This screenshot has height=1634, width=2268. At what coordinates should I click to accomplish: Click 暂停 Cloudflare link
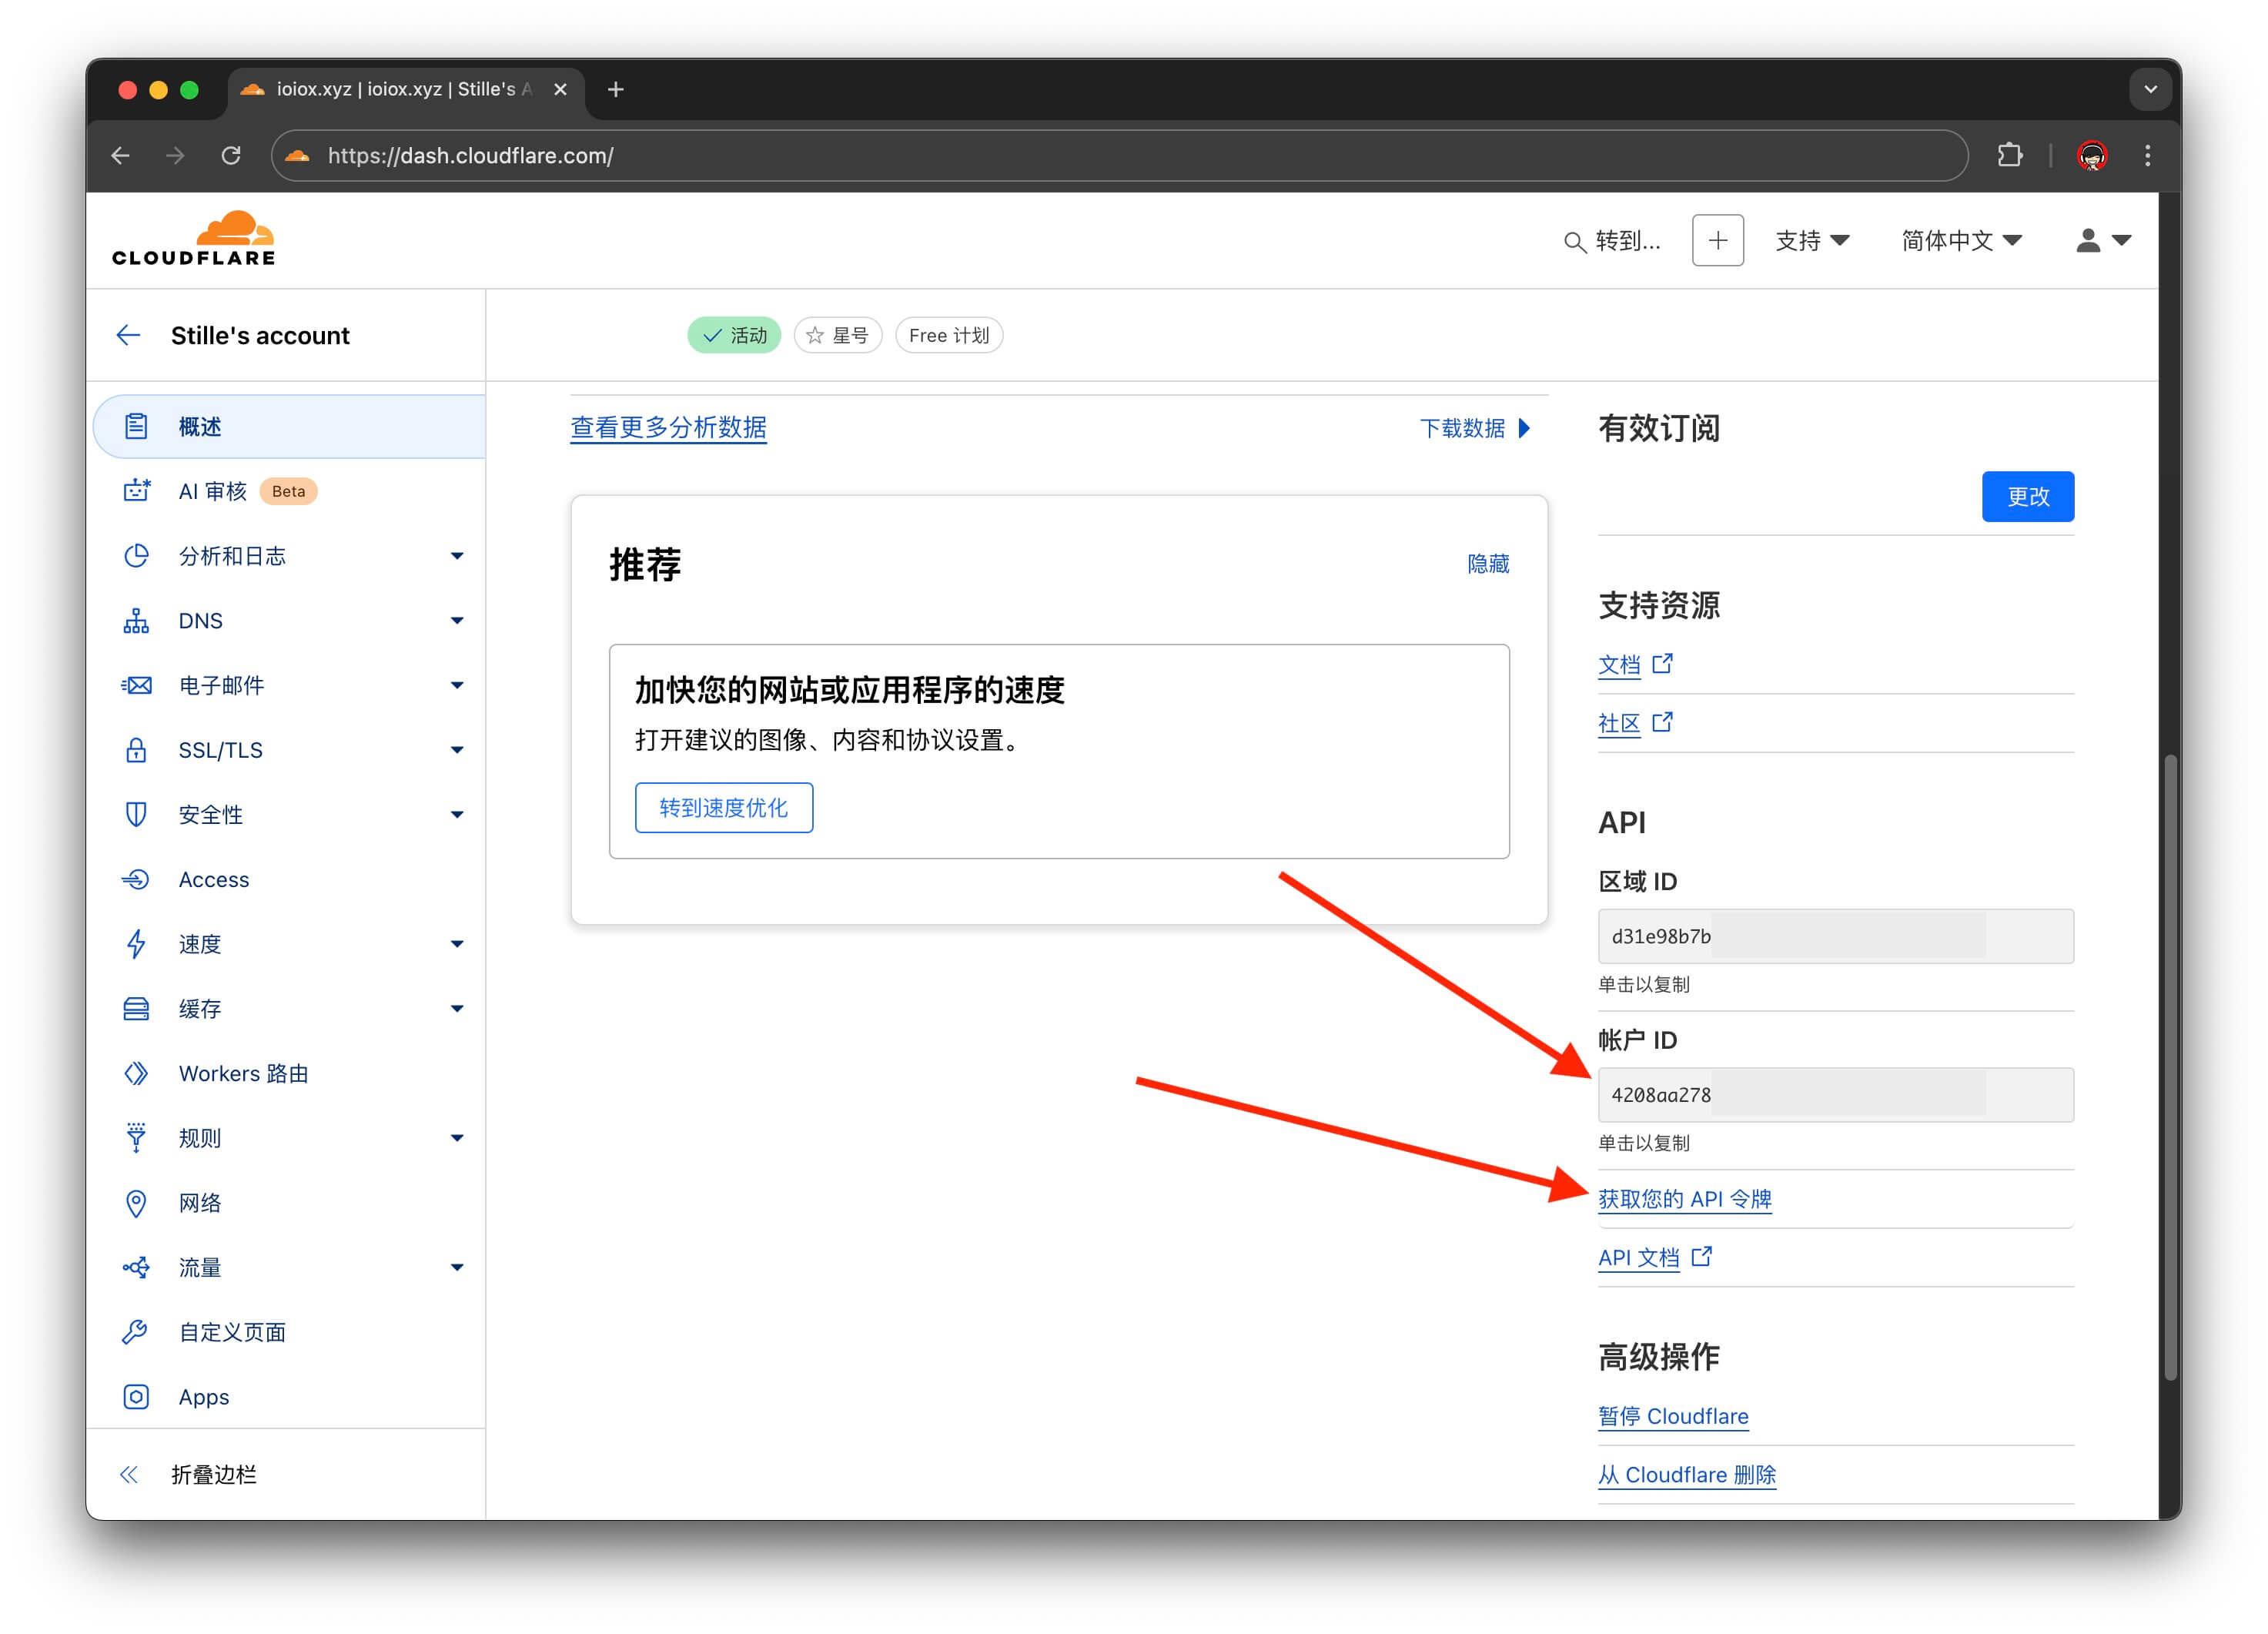click(x=1673, y=1416)
